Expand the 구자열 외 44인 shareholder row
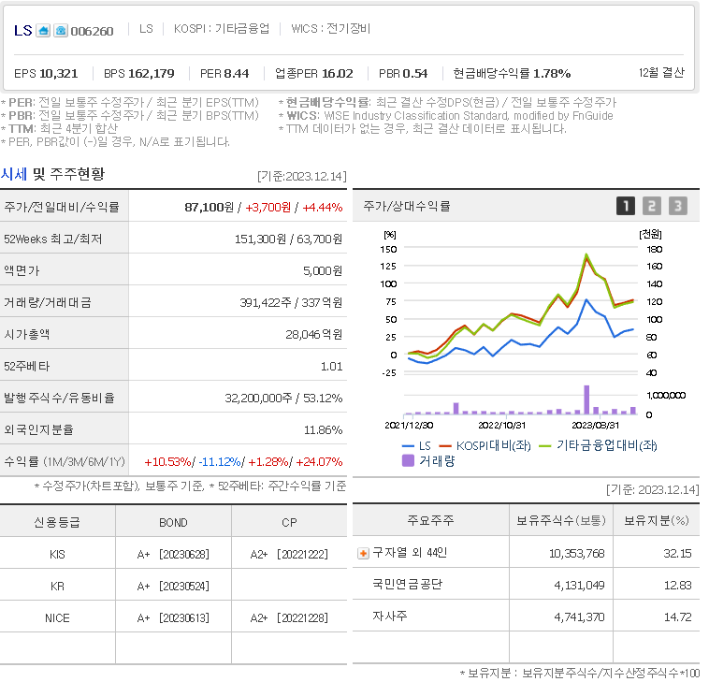 [x=363, y=554]
